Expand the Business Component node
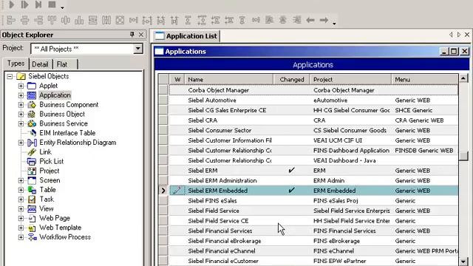Screen dimensions: 473x266 click(x=21, y=105)
